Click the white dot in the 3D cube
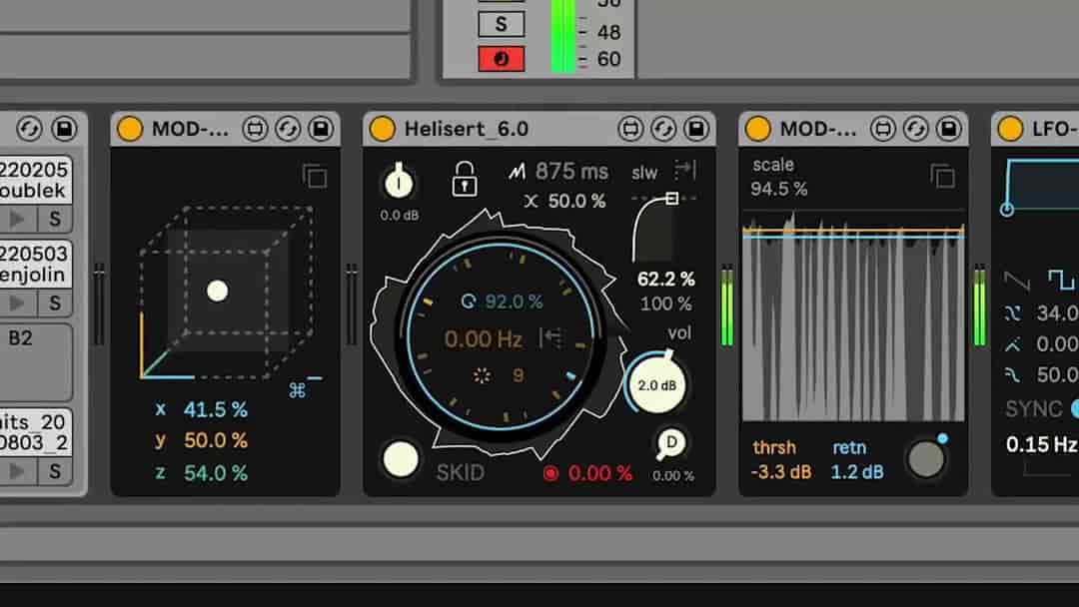This screenshot has width=1079, height=607. [217, 292]
